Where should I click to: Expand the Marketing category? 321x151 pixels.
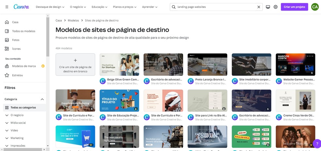pyautogui.click(x=7, y=138)
